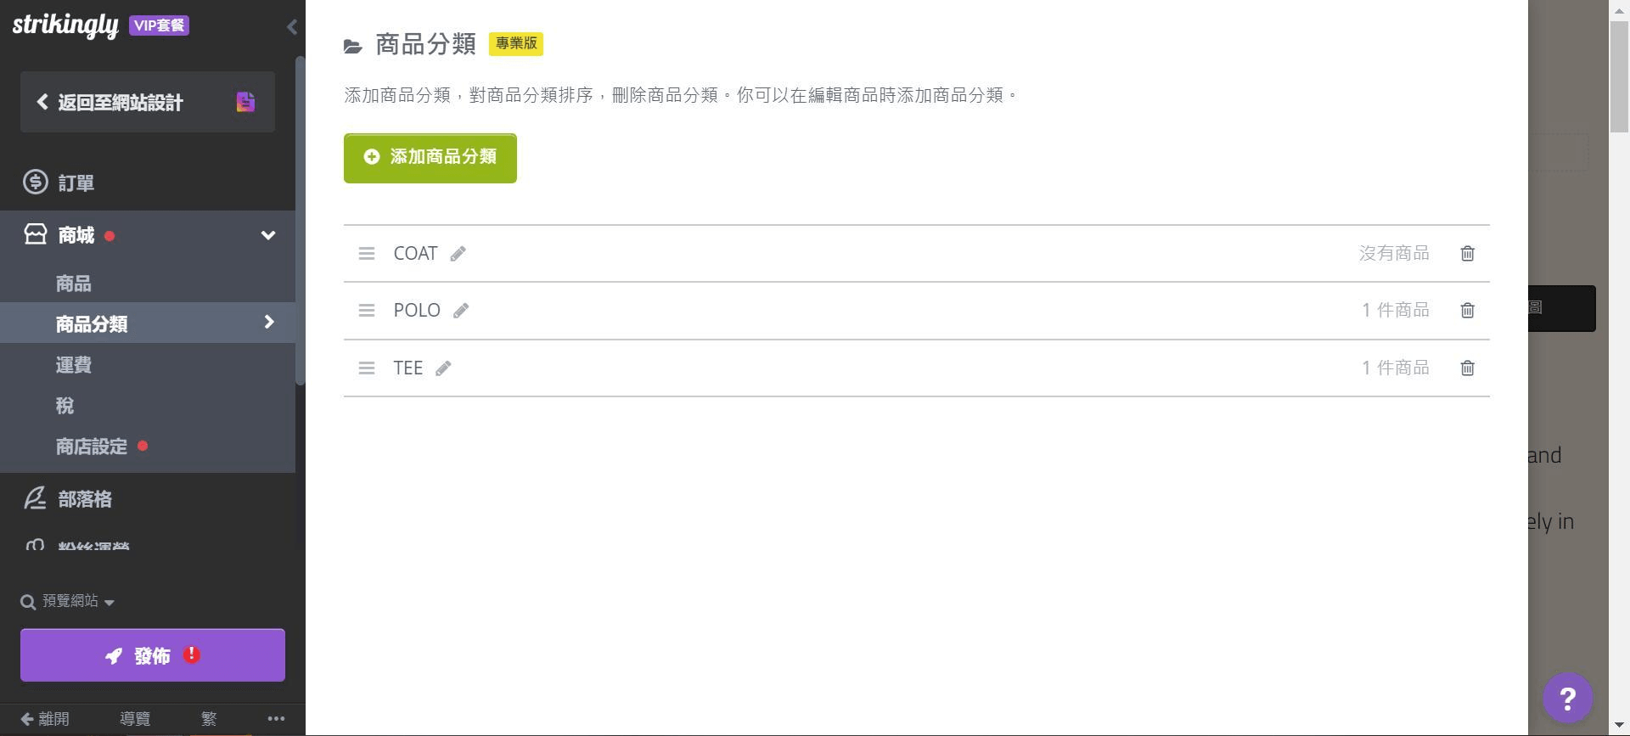Edit the COAT category with the pencil icon
The height and width of the screenshot is (736, 1630).
coord(458,253)
